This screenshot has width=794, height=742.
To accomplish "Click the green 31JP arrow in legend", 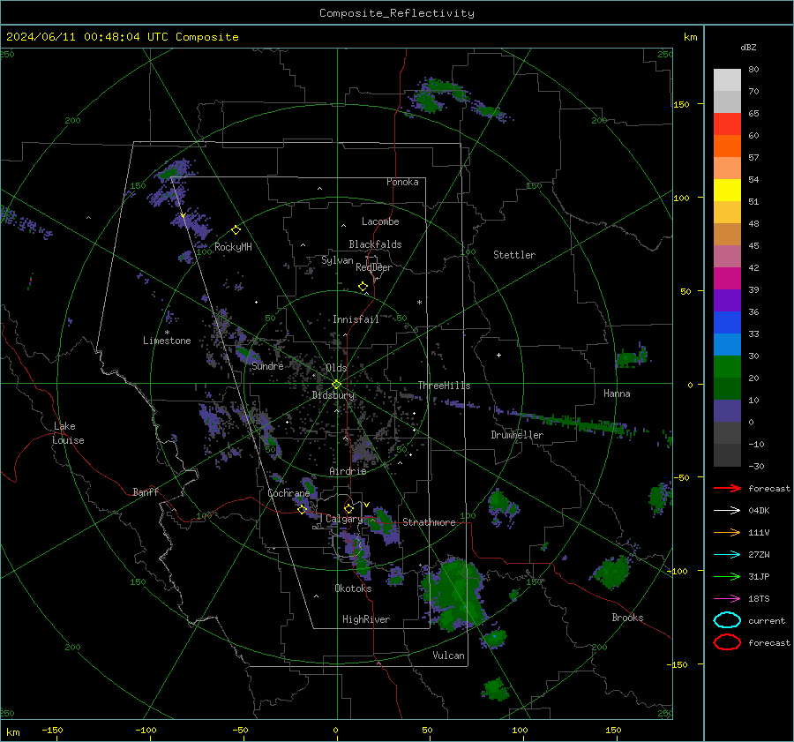I will (x=727, y=576).
